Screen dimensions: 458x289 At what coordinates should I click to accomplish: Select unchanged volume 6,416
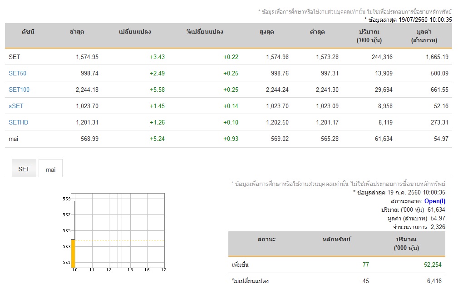pos(434,281)
